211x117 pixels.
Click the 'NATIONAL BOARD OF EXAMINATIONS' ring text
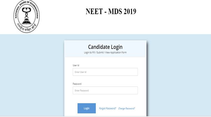[x=27, y=8]
